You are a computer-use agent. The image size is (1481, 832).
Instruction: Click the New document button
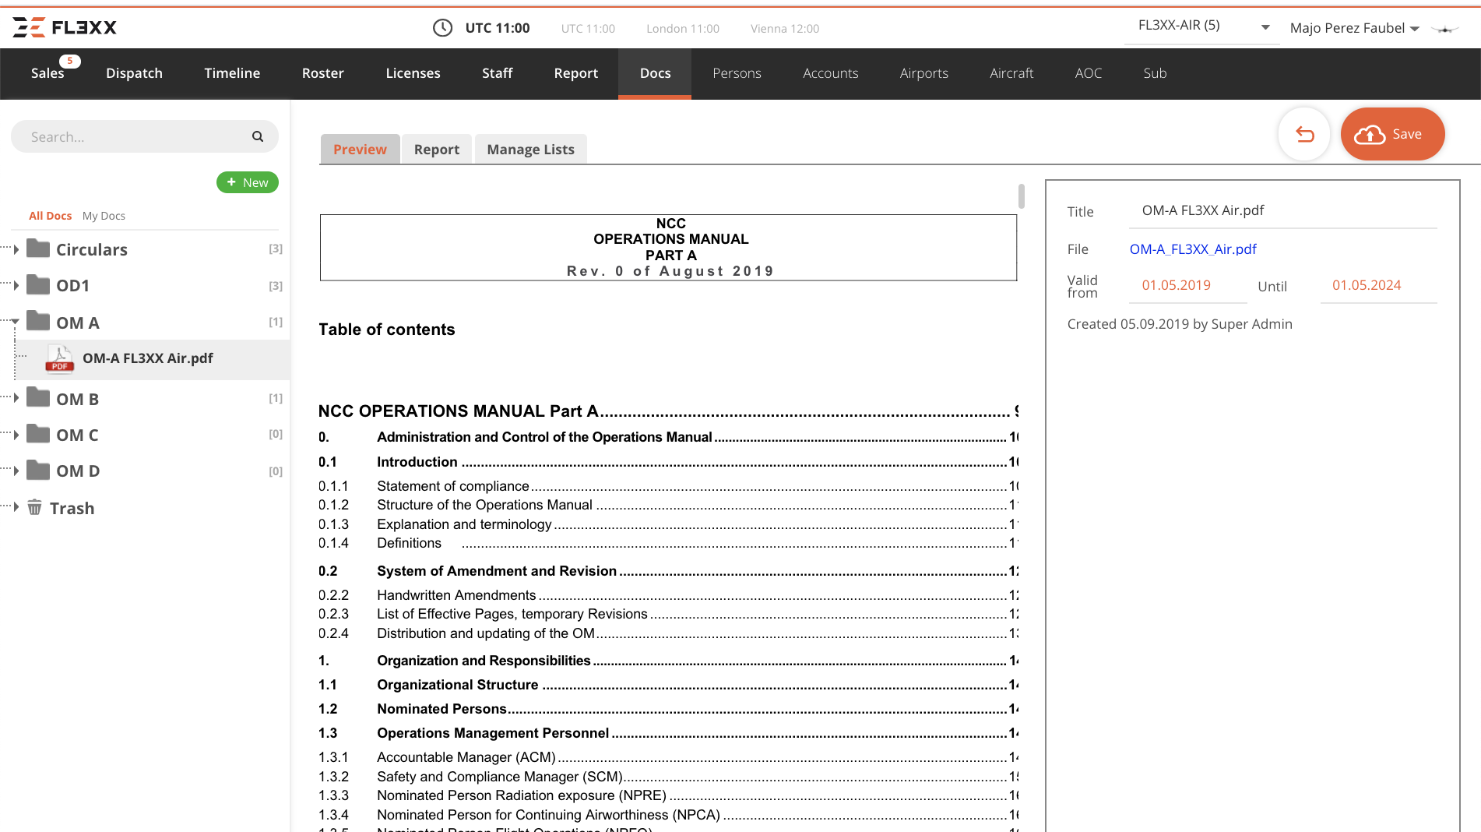click(x=248, y=182)
